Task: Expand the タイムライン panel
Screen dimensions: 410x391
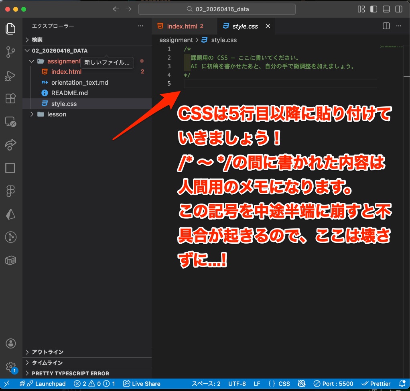Action: (x=87, y=363)
